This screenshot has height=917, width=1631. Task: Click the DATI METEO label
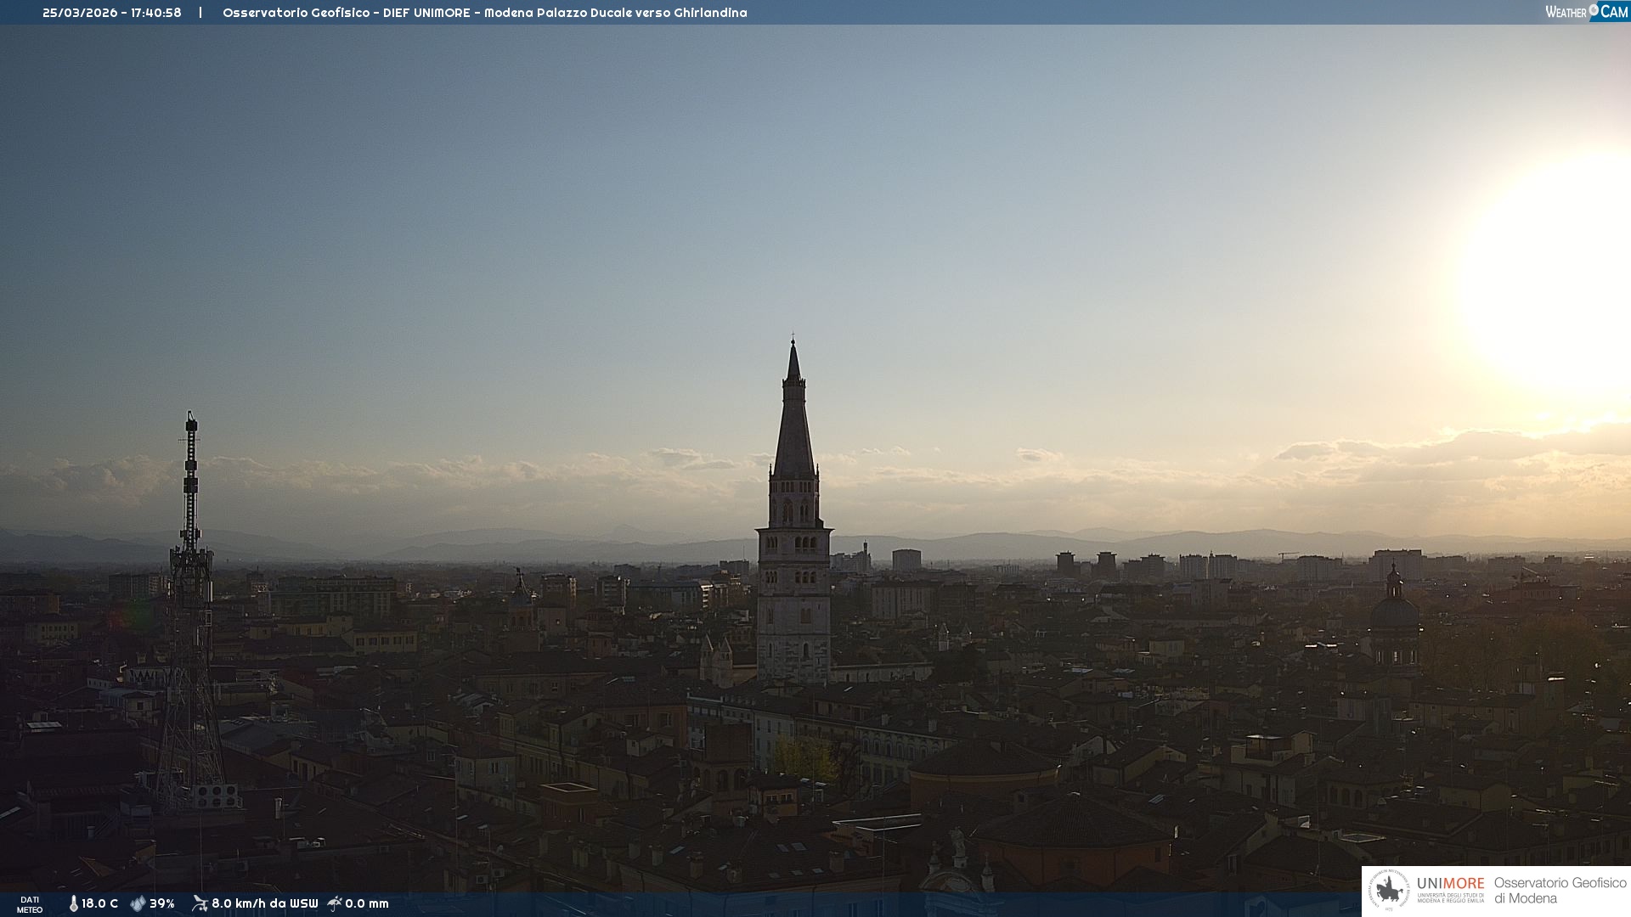30,904
